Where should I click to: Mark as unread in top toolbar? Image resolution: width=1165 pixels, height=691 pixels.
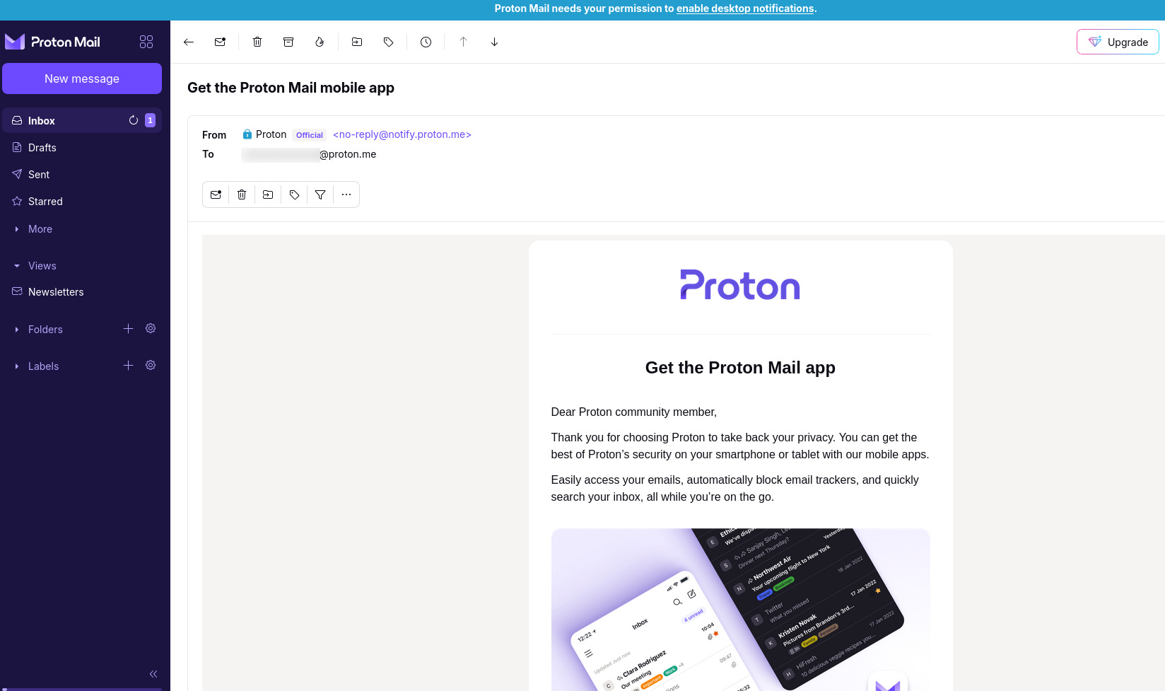(220, 42)
